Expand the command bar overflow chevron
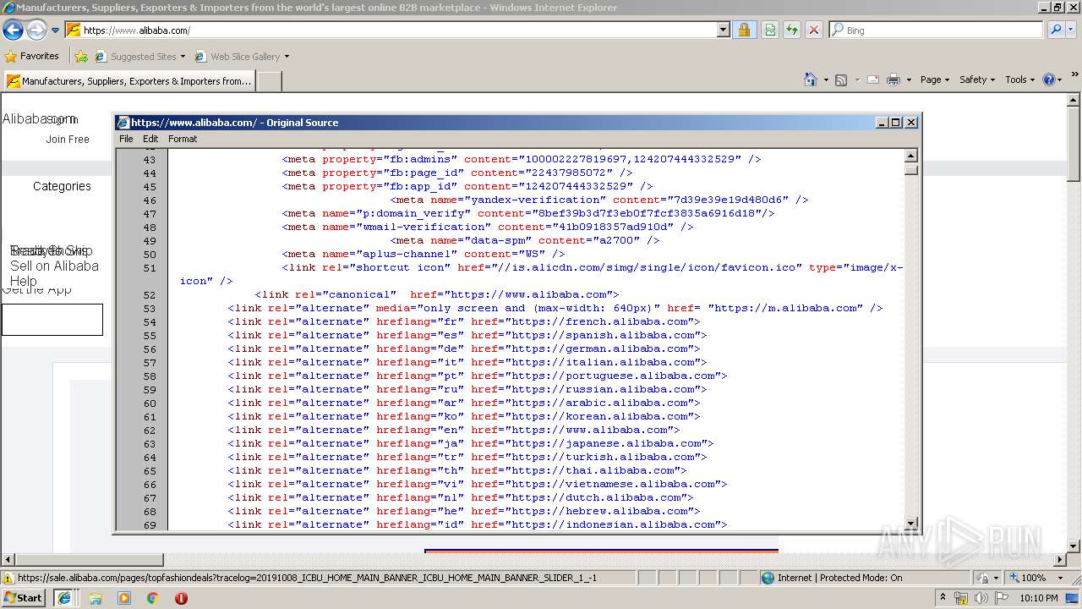This screenshot has height=609, width=1082. point(1074,76)
